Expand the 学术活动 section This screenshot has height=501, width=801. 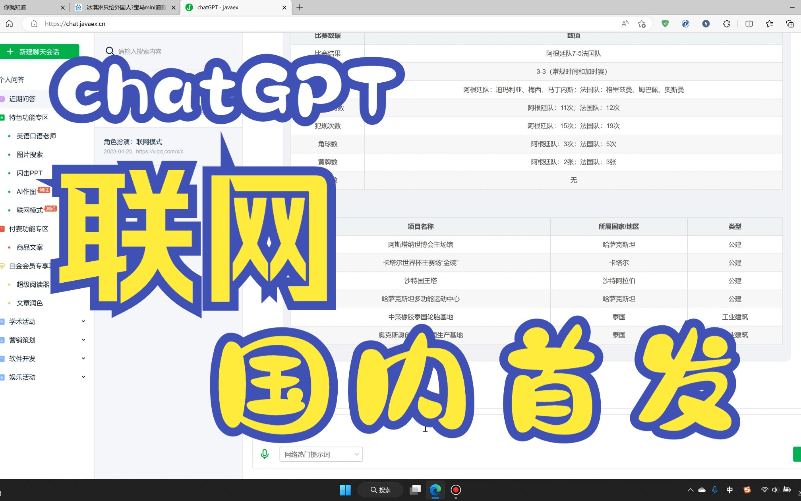(x=83, y=321)
